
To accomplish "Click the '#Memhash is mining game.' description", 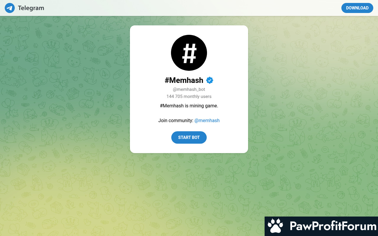I will tap(189, 106).
